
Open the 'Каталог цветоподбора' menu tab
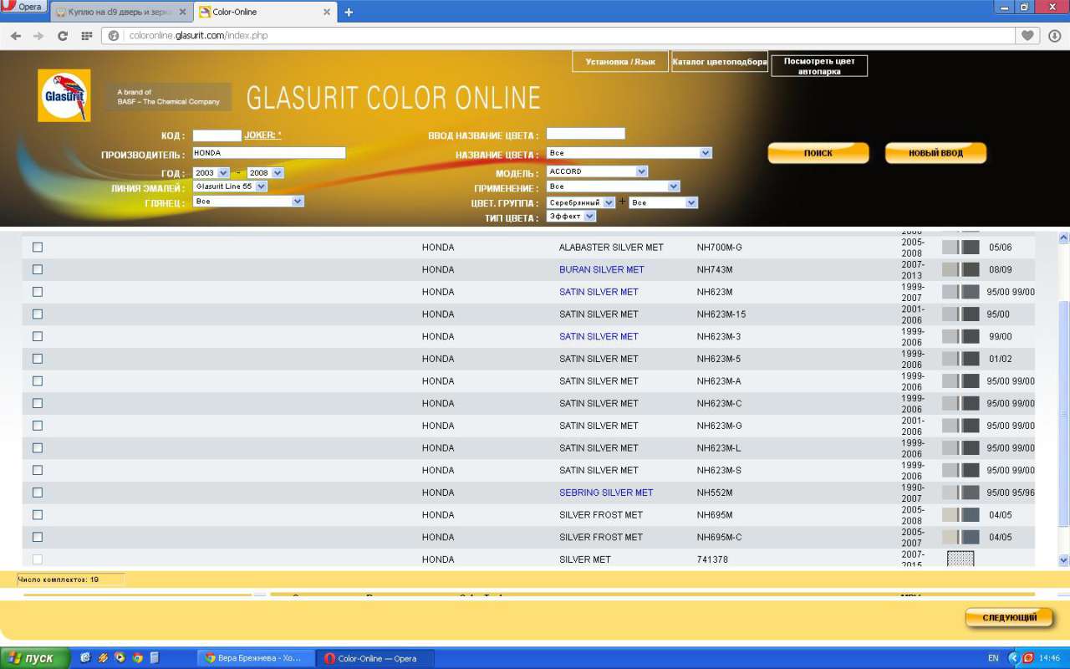(x=720, y=62)
